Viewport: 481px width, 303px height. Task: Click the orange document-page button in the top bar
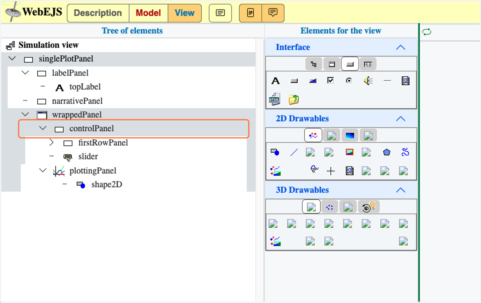[x=251, y=13]
